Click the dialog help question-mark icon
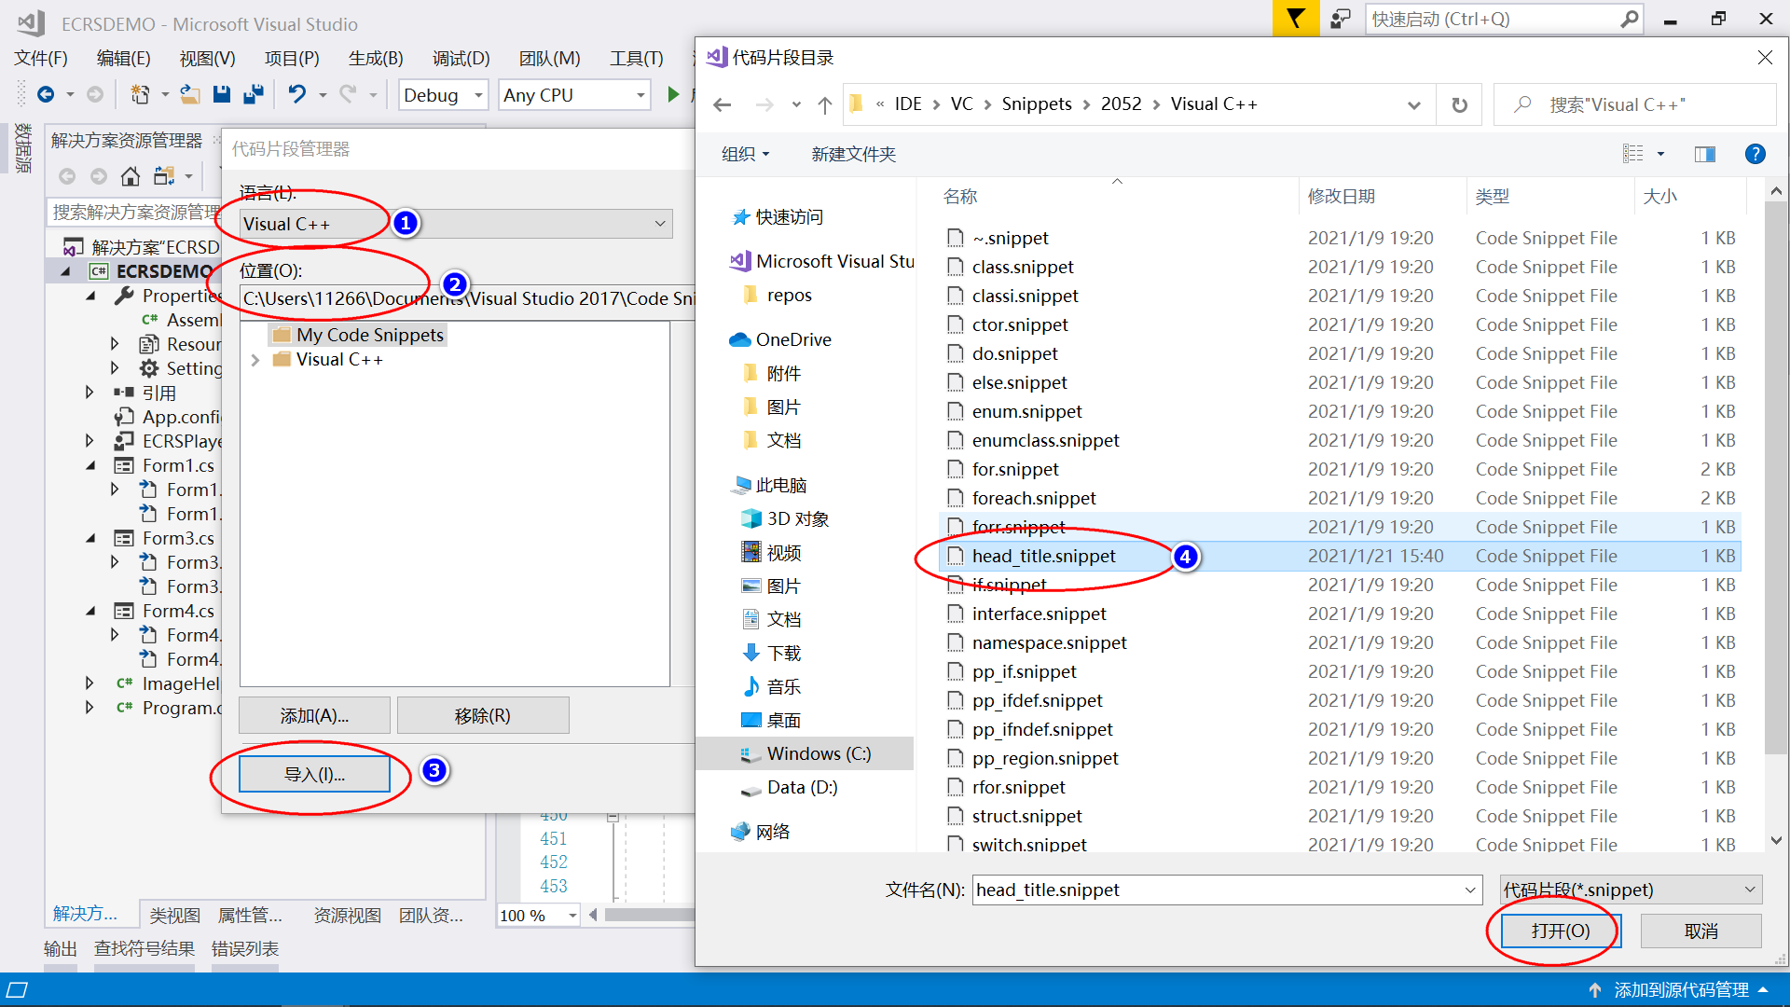 (x=1754, y=154)
